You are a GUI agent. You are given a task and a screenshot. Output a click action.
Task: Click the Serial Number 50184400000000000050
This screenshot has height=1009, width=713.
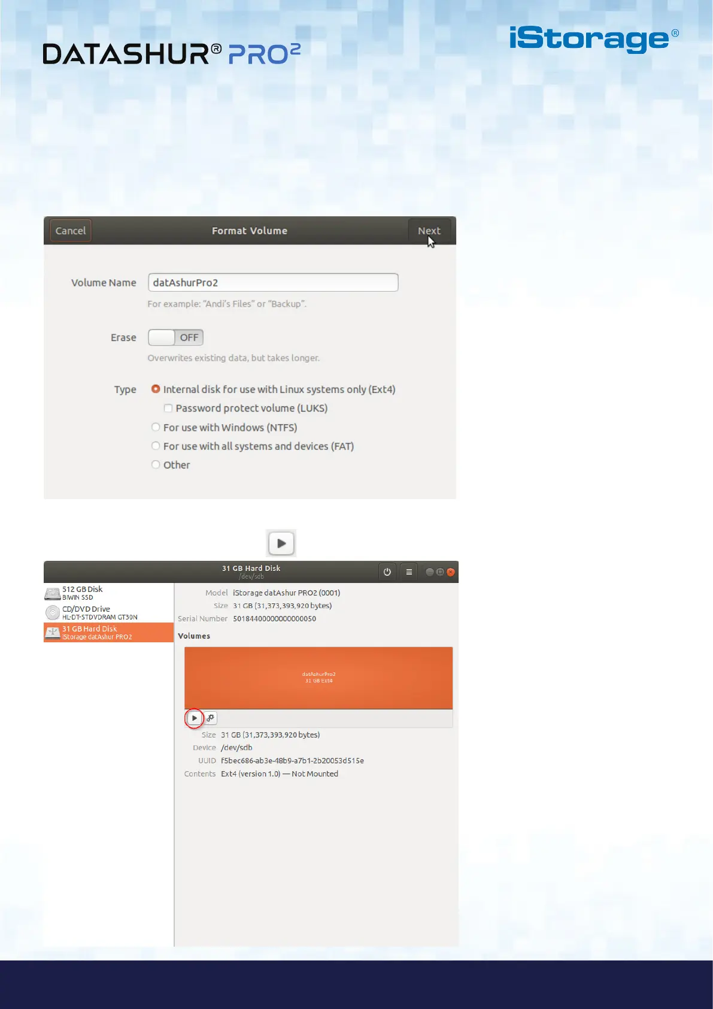coord(274,618)
